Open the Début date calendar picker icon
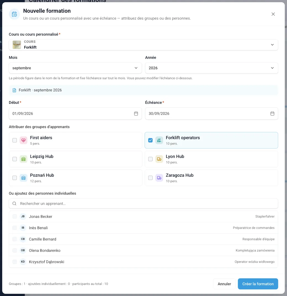 pos(136,113)
